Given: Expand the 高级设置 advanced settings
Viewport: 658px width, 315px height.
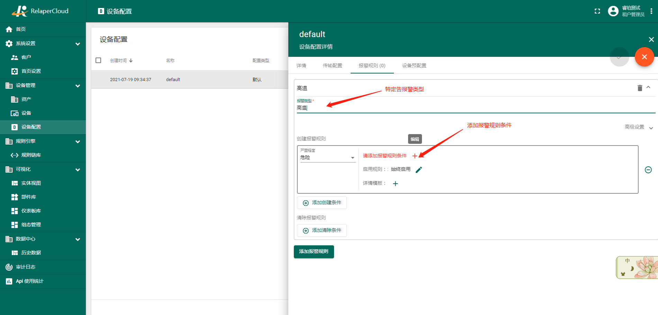Looking at the screenshot, I should click(639, 127).
